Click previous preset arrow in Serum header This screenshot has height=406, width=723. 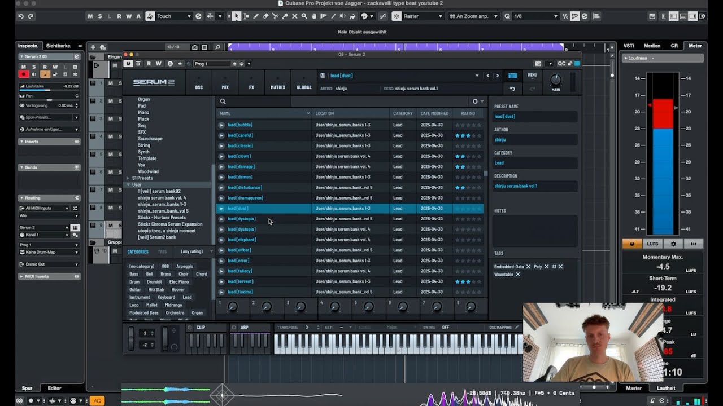487,76
